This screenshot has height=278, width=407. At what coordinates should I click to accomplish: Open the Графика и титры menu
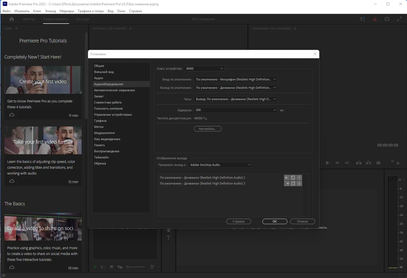[x=91, y=11]
